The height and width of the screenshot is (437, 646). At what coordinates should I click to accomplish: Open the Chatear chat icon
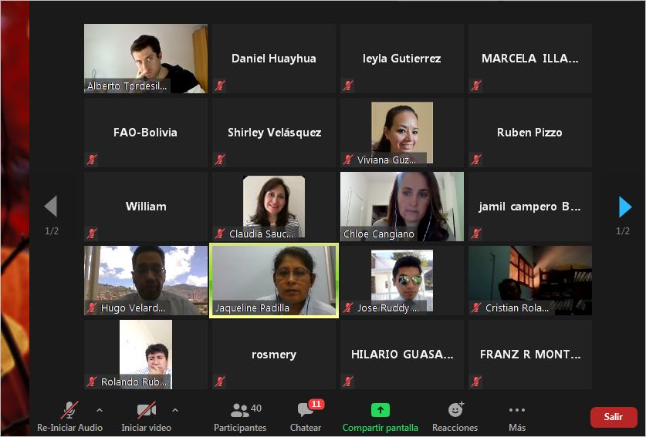click(x=306, y=410)
